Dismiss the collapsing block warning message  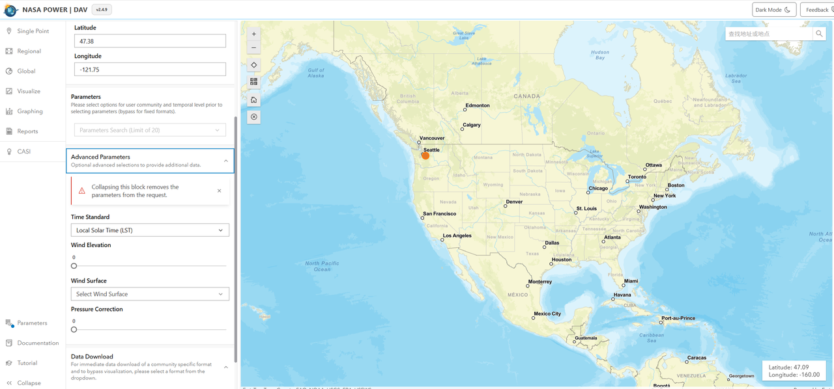click(219, 191)
